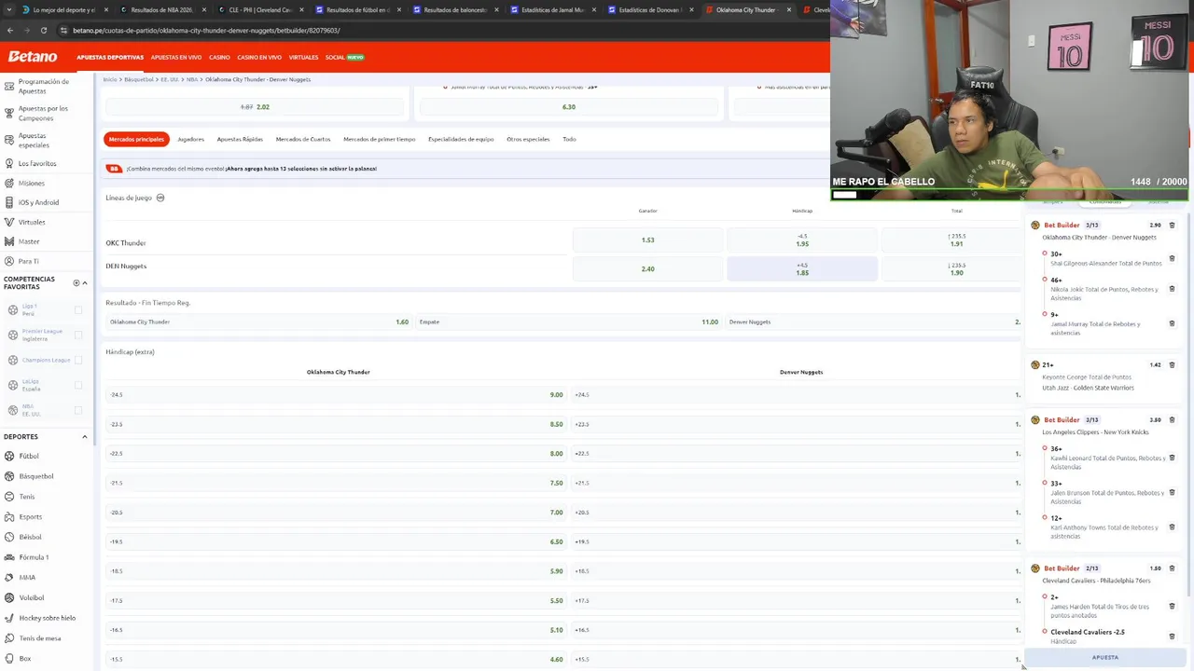Click the APUESTA bet button
Viewport: 1194px width, 671px height.
(1105, 657)
